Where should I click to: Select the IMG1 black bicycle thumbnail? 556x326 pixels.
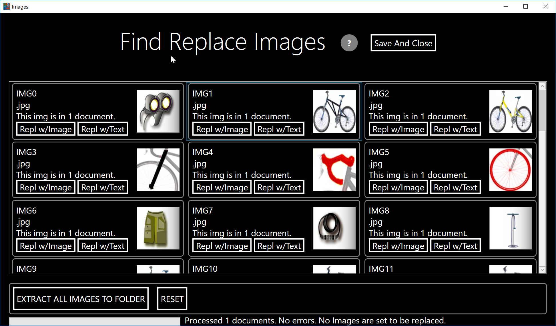coord(334,111)
